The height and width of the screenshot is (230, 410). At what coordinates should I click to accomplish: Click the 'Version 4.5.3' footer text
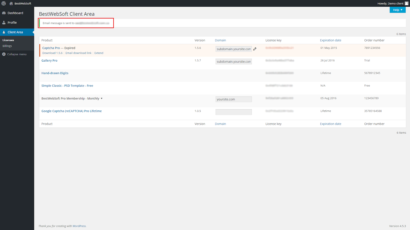coord(397,226)
